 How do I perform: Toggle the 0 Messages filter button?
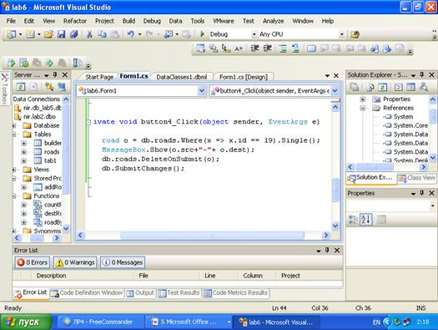(x=123, y=262)
